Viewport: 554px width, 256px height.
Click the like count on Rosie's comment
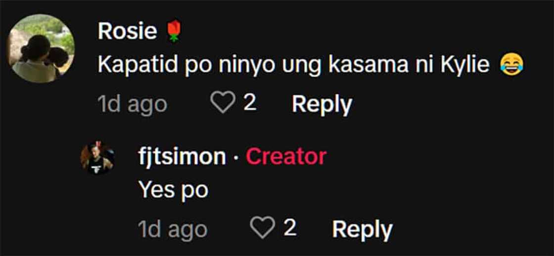coord(250,103)
